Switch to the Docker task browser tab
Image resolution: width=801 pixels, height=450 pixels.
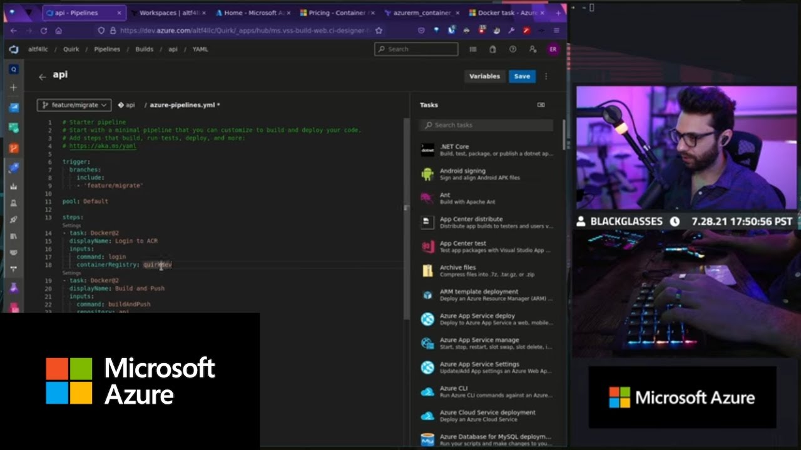(506, 12)
